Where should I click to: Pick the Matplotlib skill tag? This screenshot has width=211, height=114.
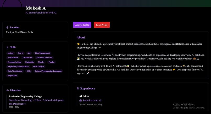[30, 62]
